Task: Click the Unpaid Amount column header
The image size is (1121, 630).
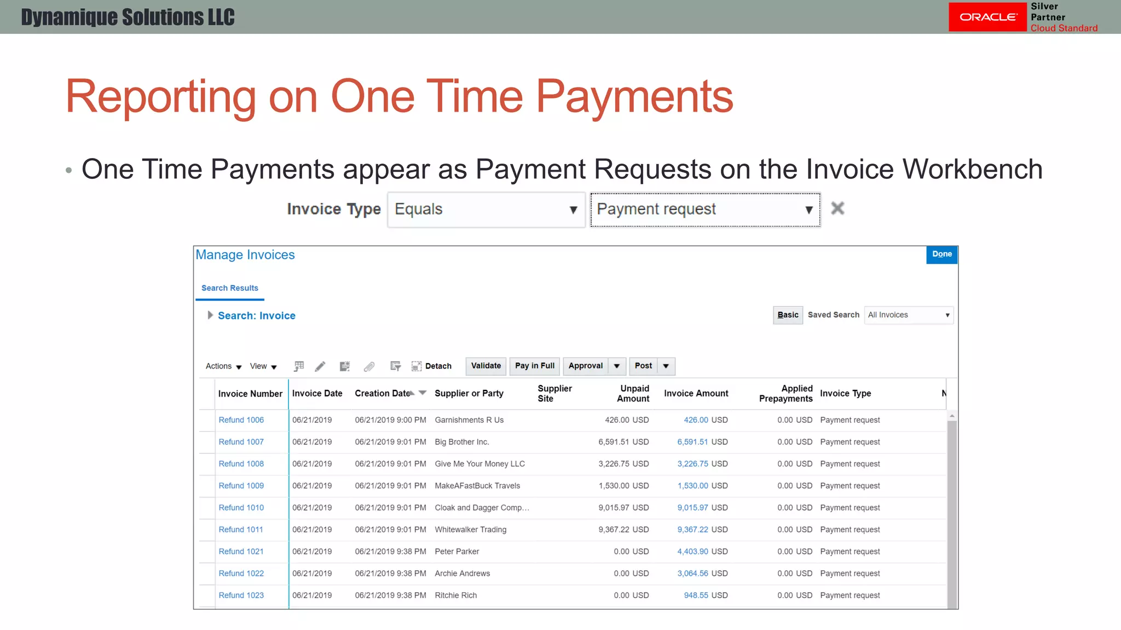Action: (633, 393)
